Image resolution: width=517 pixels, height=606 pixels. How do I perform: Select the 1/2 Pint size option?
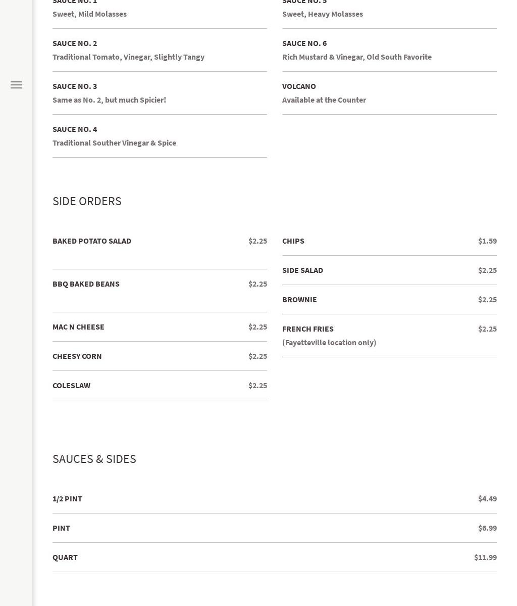67,499
